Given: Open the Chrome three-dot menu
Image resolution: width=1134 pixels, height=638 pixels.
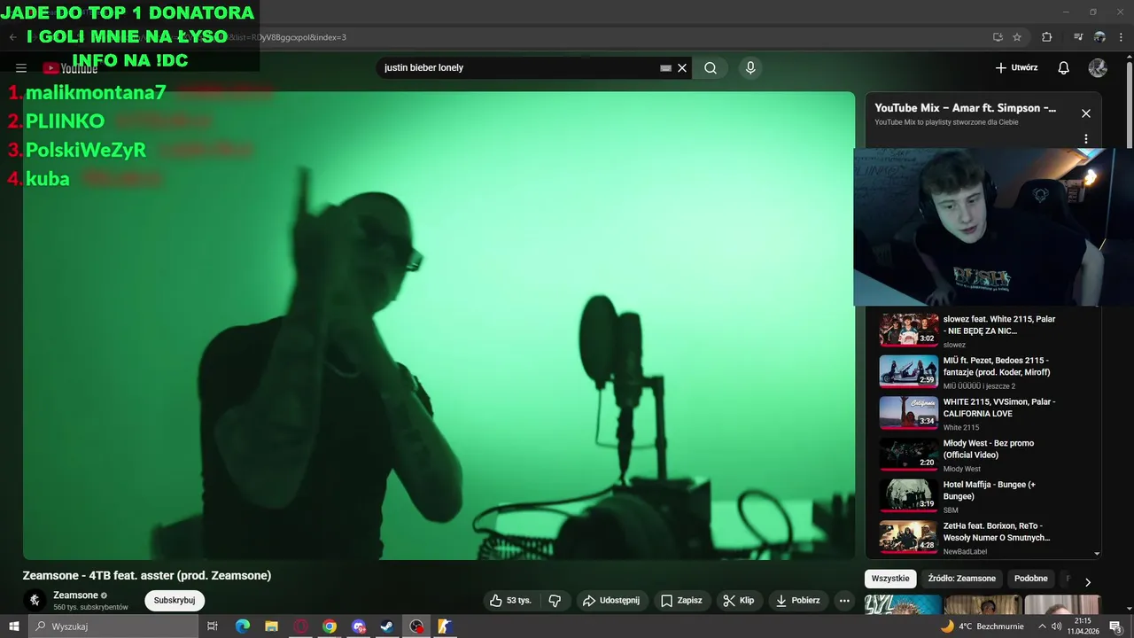Looking at the screenshot, I should pyautogui.click(x=1120, y=37).
